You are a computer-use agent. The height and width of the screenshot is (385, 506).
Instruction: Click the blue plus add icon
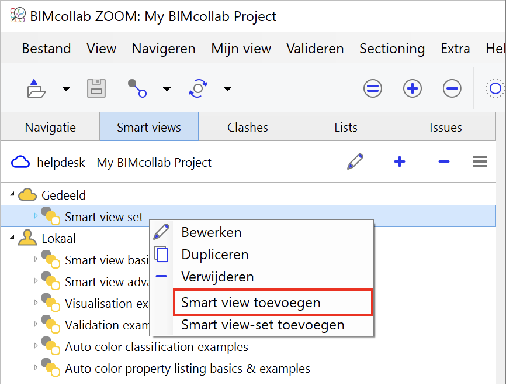click(x=400, y=161)
